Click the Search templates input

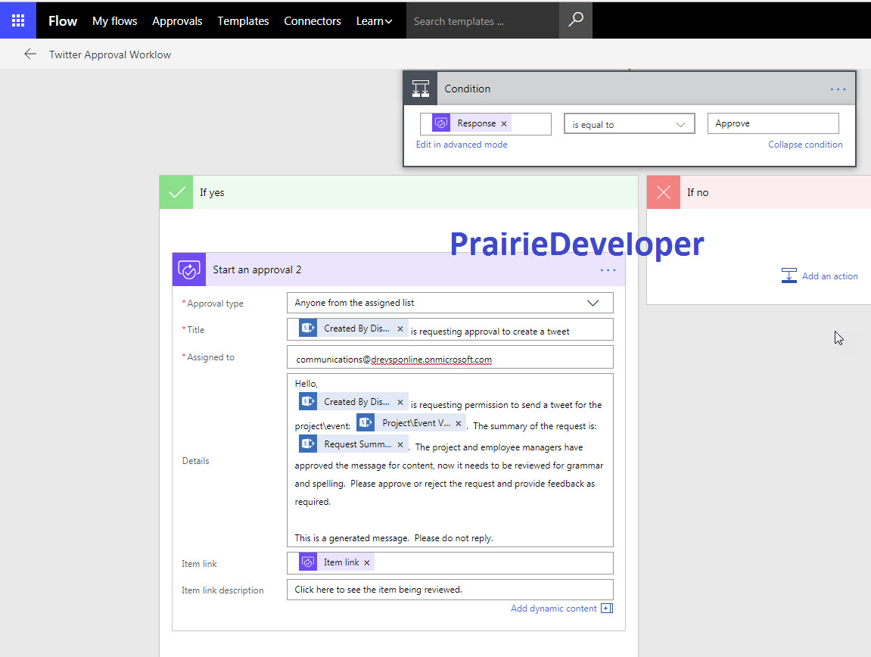coord(483,20)
